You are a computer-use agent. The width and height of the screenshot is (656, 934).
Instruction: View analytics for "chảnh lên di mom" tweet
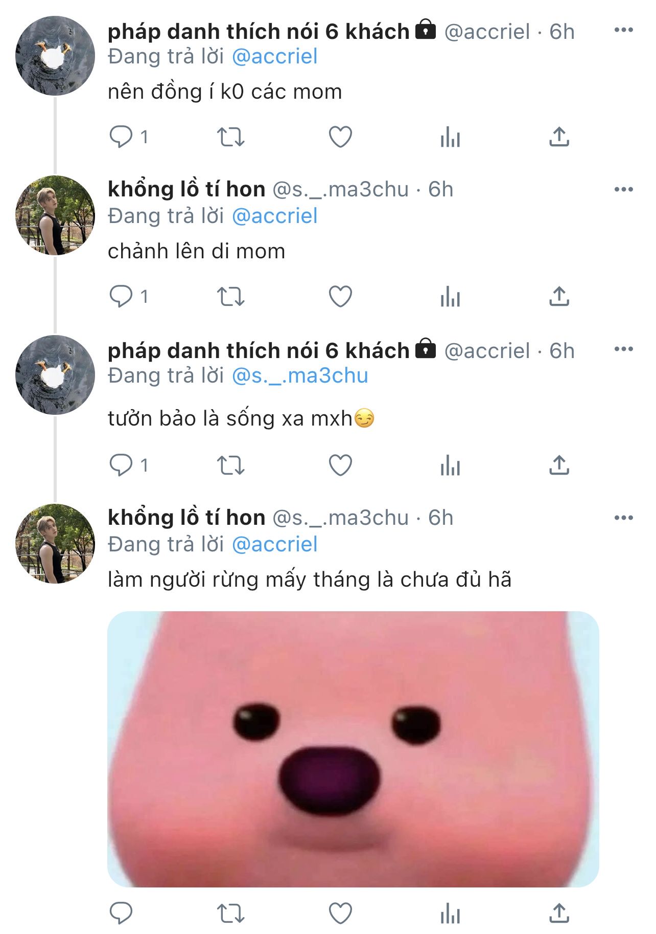click(450, 297)
